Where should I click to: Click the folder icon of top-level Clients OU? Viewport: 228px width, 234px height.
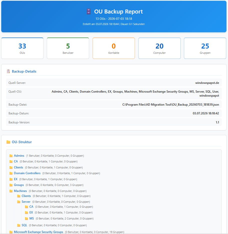(11, 167)
